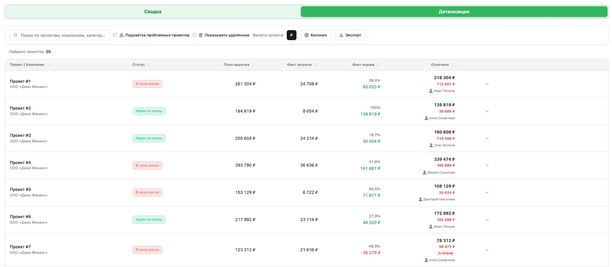Open Проект #4 name

click(20, 163)
